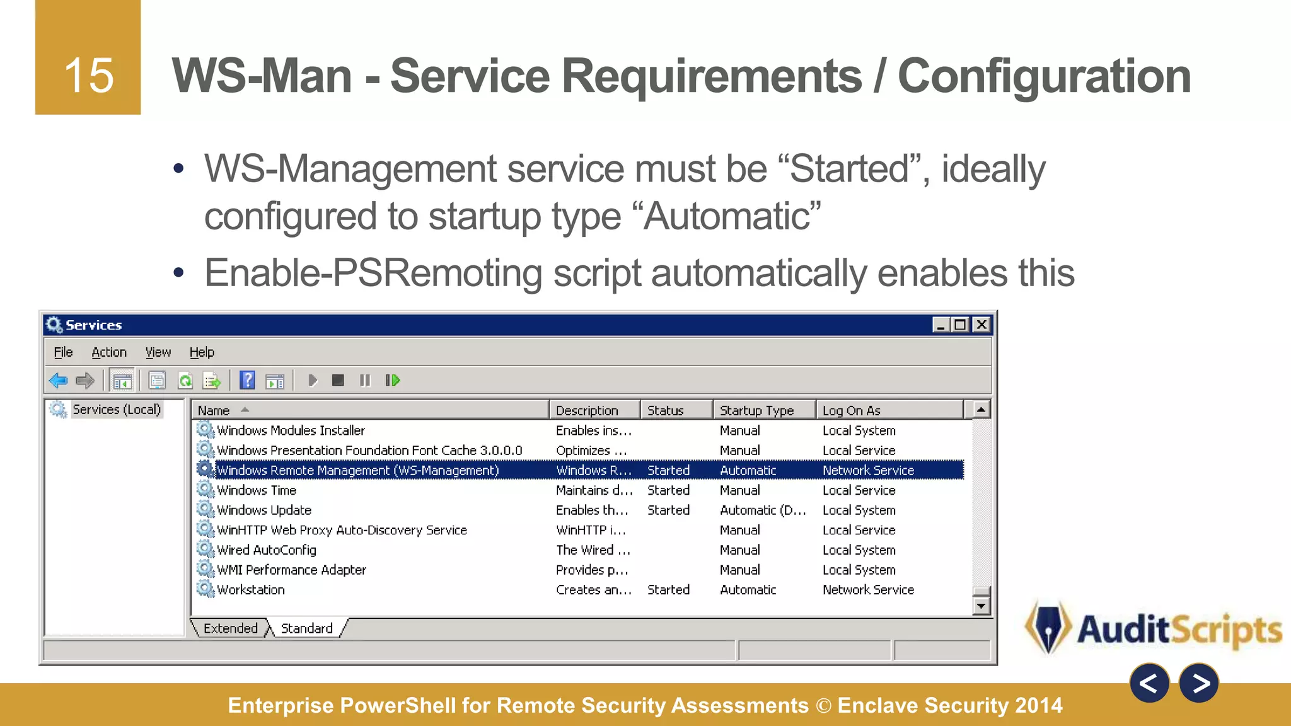
Task: Click gear icon beside Windows Update
Action: (205, 509)
